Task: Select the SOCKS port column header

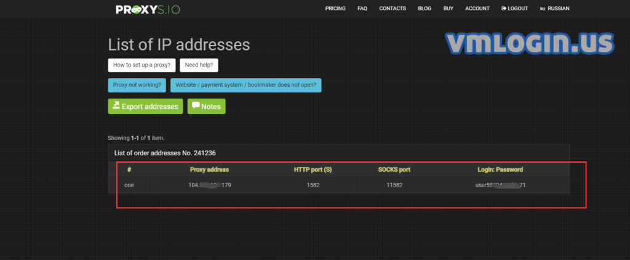Action: (x=394, y=169)
